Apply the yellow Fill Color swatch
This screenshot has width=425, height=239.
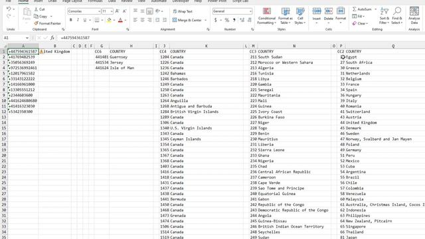tap(109, 20)
